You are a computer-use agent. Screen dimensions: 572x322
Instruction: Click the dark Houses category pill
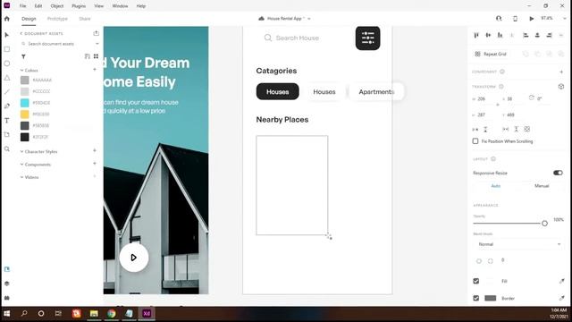(278, 91)
